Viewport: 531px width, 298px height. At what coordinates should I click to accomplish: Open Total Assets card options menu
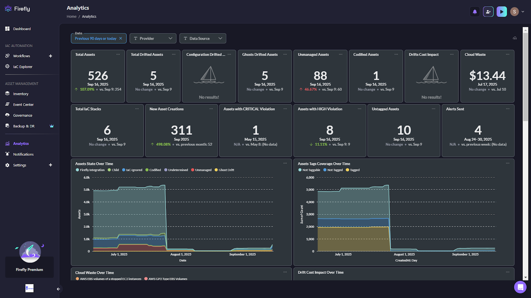coord(118,54)
